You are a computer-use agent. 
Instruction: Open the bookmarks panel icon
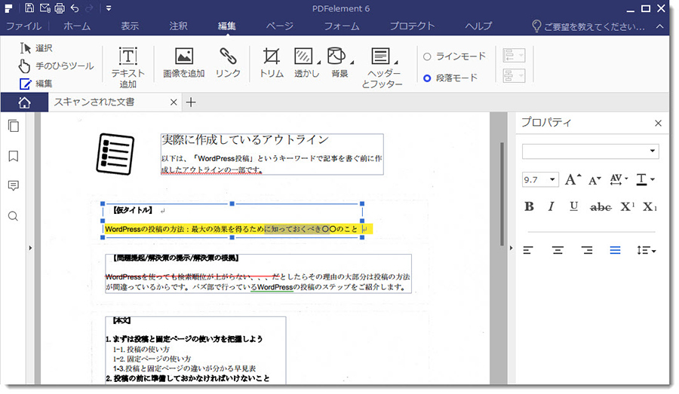point(14,156)
